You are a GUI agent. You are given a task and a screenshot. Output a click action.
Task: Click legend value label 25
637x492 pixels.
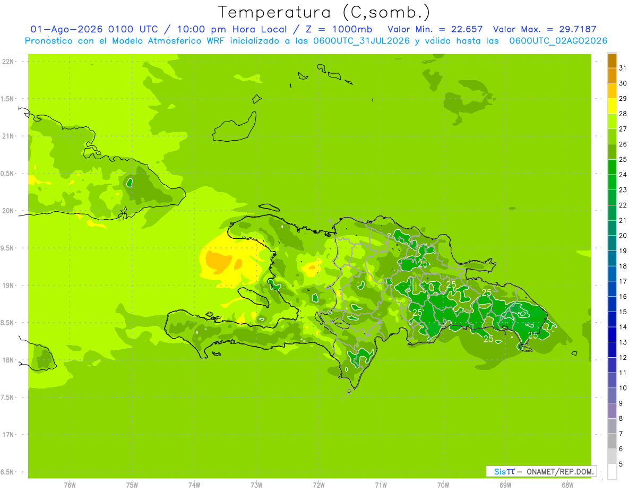623,159
